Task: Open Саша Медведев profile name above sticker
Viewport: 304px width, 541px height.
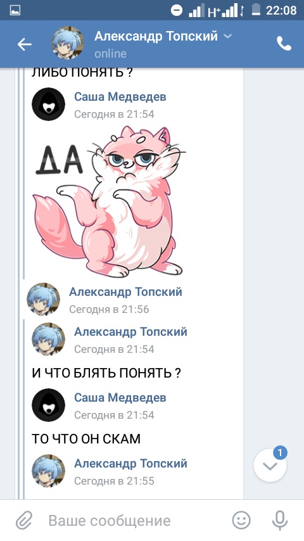Action: [x=120, y=96]
